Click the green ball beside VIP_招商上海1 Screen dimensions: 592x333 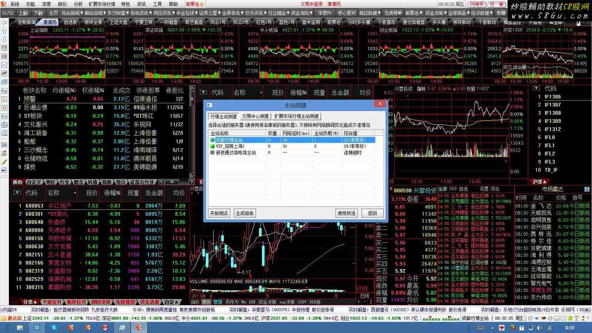pyautogui.click(x=212, y=146)
